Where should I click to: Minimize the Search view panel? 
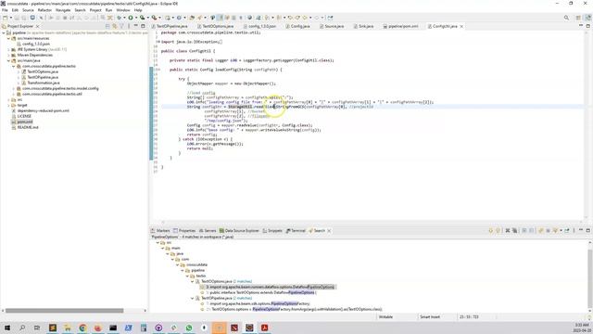pyautogui.click(x=581, y=230)
